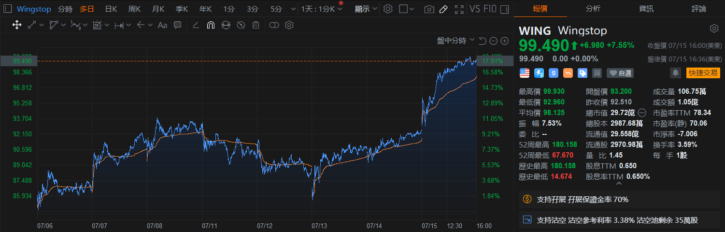Select the 日K chart period
The width and height of the screenshot is (725, 232).
click(x=111, y=9)
